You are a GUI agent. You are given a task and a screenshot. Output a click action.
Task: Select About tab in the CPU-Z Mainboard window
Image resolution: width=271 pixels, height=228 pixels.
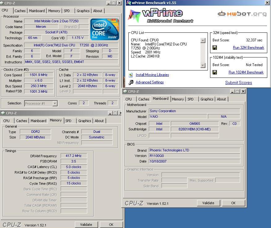pyautogui.click(x=222, y=99)
